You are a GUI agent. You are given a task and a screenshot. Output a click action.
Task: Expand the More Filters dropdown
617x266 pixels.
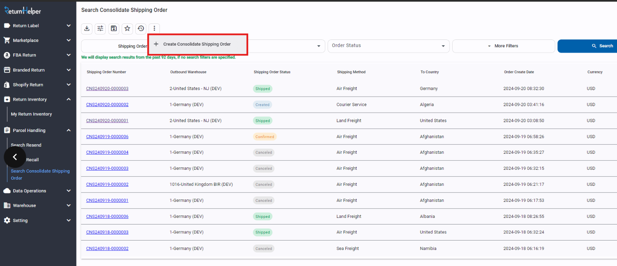[x=503, y=46]
